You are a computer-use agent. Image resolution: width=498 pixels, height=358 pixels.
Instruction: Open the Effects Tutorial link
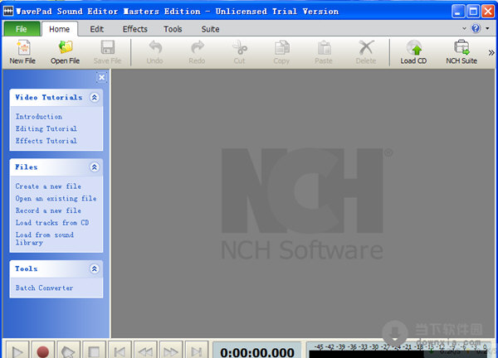pyautogui.click(x=46, y=141)
